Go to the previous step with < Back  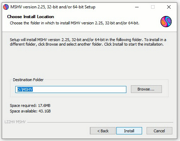(103, 131)
